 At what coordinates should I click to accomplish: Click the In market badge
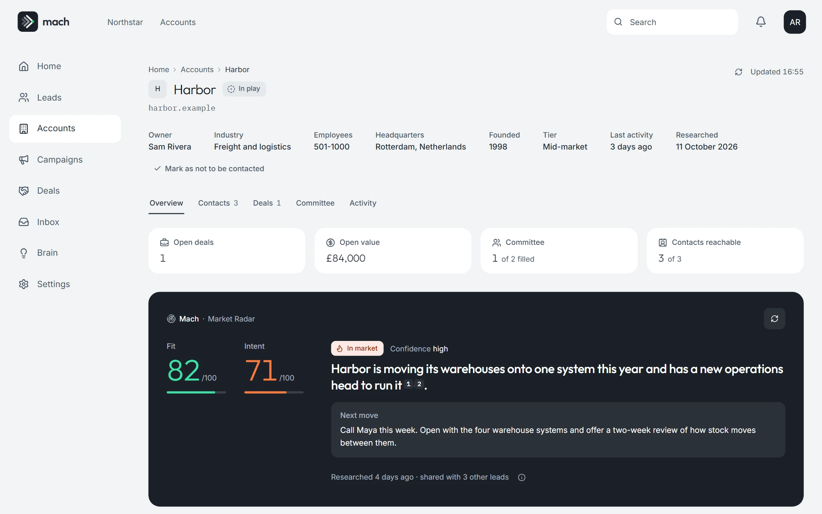point(357,348)
